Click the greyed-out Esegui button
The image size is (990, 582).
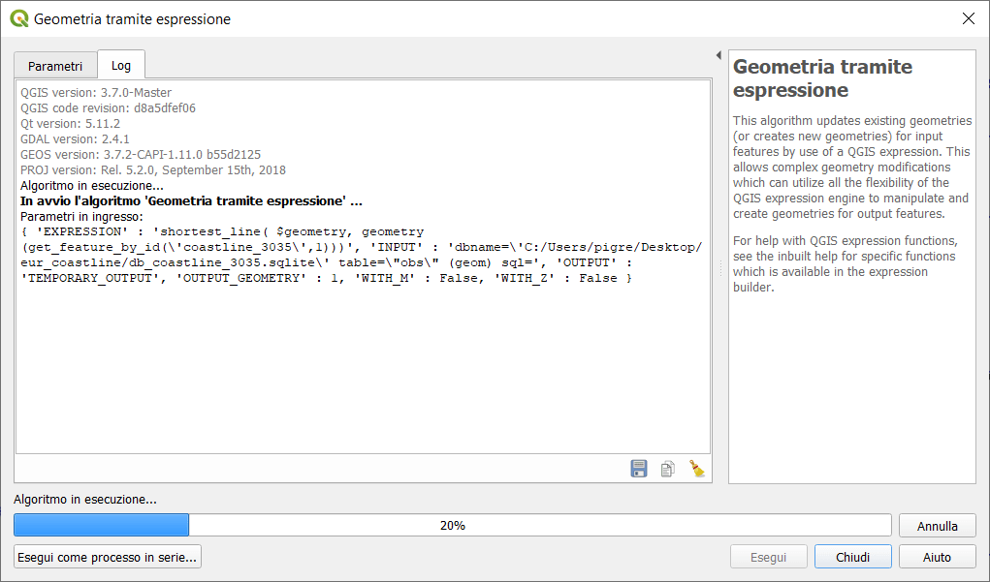769,557
